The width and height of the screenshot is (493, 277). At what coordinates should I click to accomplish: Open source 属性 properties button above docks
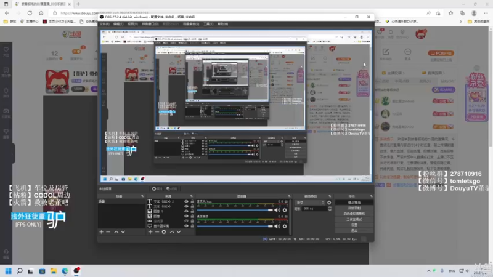pyautogui.click(x=157, y=189)
